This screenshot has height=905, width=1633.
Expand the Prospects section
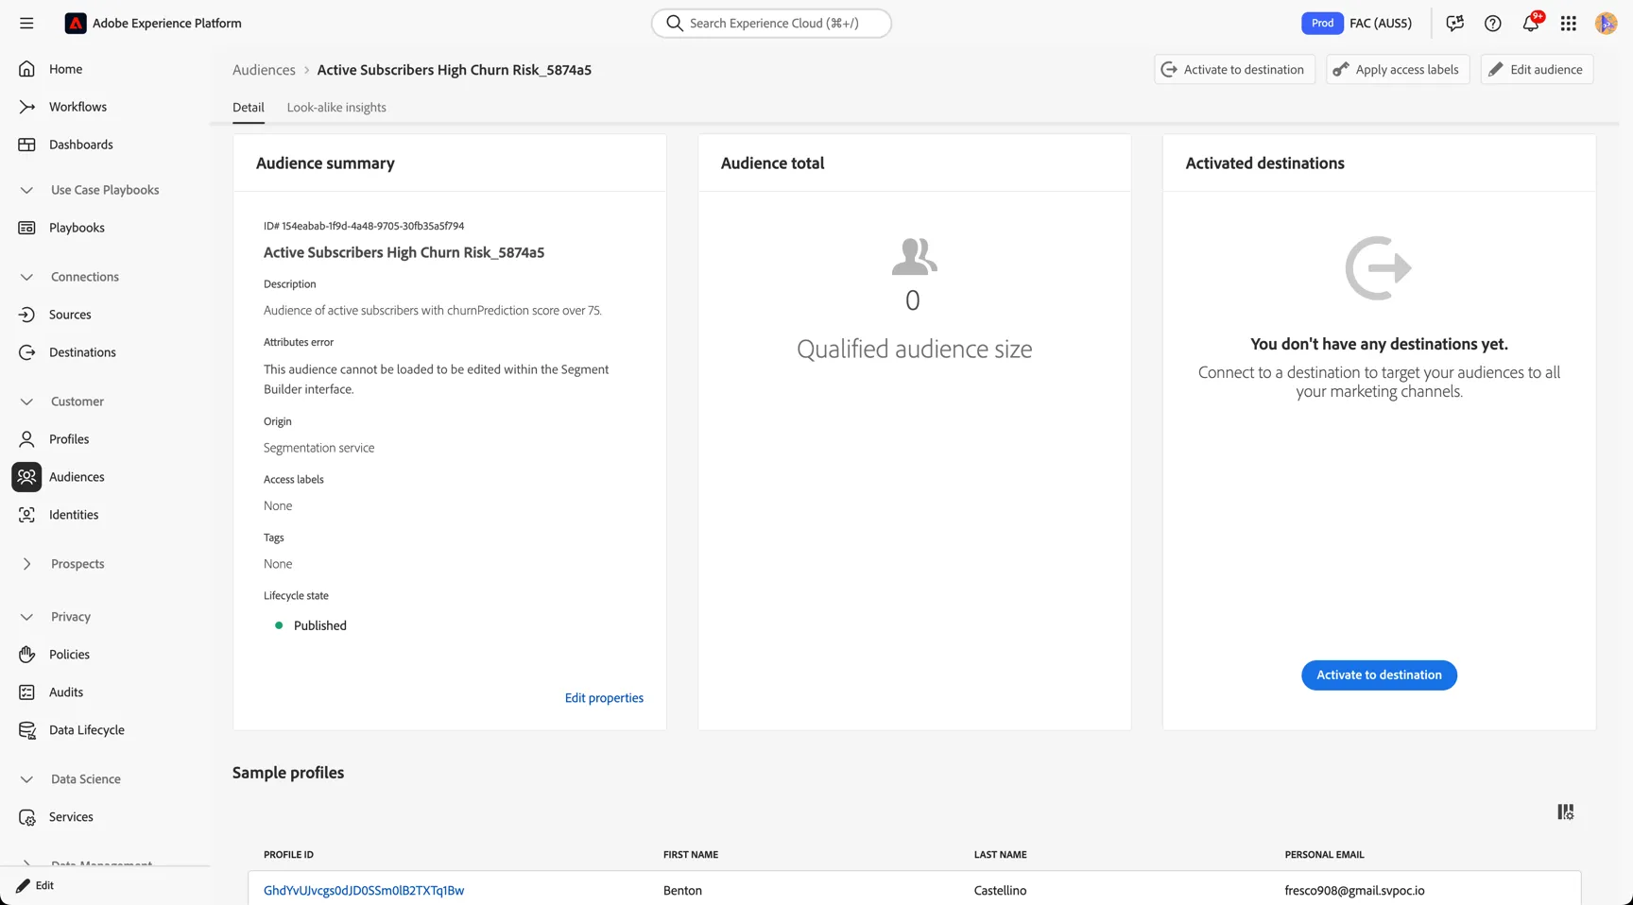pos(26,564)
